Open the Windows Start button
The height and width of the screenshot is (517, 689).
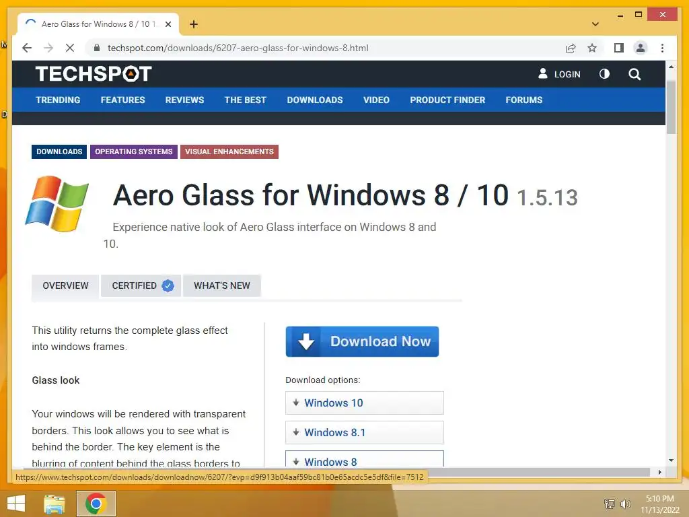(x=16, y=504)
